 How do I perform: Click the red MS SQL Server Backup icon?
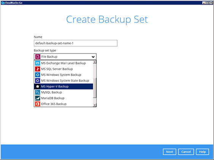pos(38,69)
